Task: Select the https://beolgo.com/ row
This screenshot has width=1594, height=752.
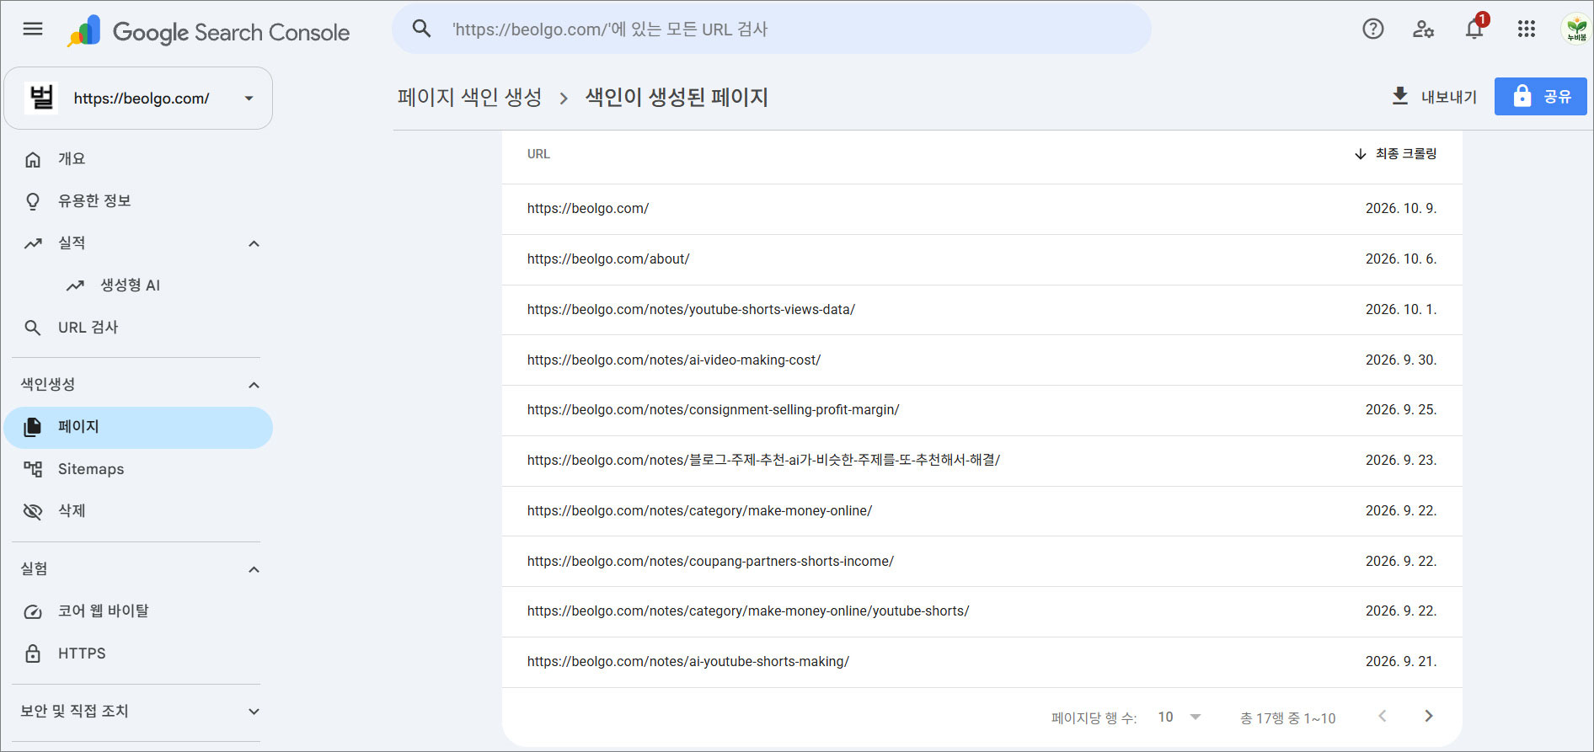Action: [x=982, y=209]
